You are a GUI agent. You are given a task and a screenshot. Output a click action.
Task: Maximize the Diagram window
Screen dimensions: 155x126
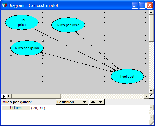142,5
